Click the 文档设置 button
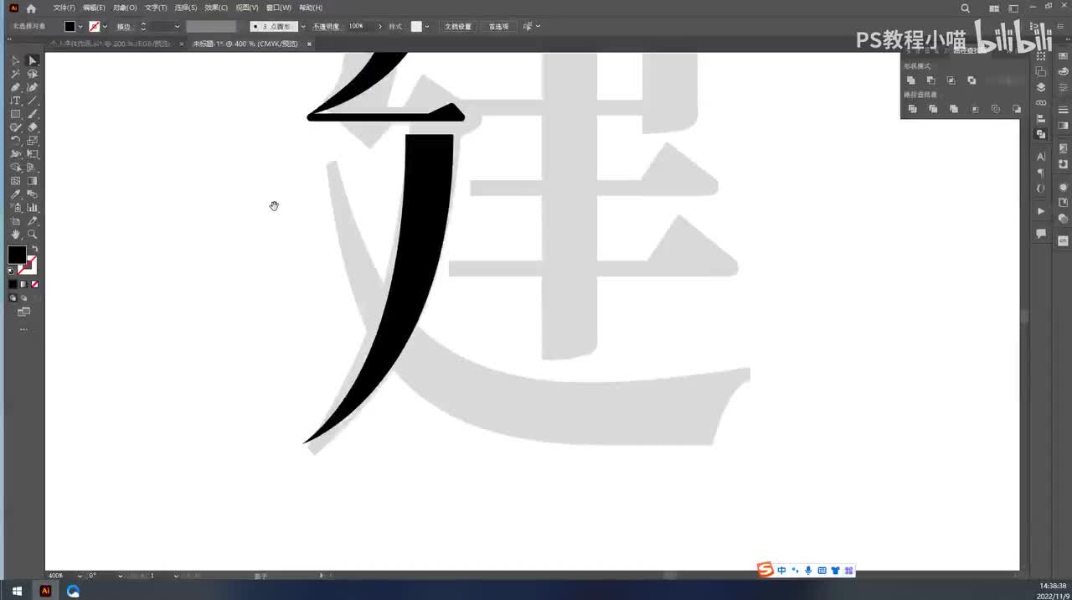The height and width of the screenshot is (600, 1072). pos(458,26)
